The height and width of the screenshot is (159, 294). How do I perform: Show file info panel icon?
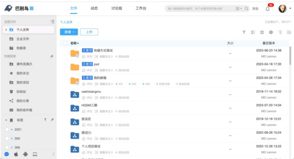(x=271, y=32)
